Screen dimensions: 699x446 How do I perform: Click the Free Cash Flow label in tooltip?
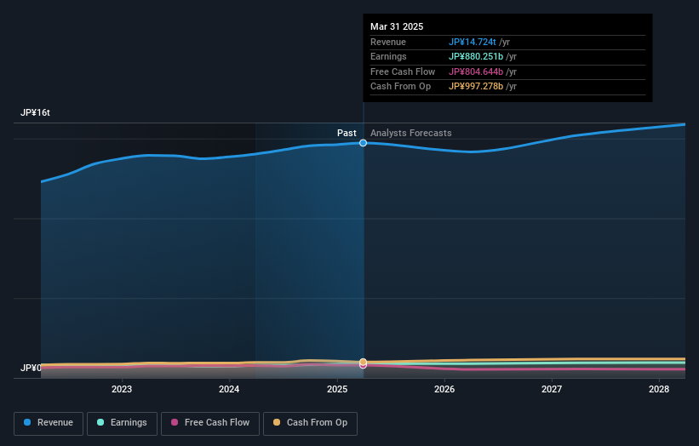403,71
